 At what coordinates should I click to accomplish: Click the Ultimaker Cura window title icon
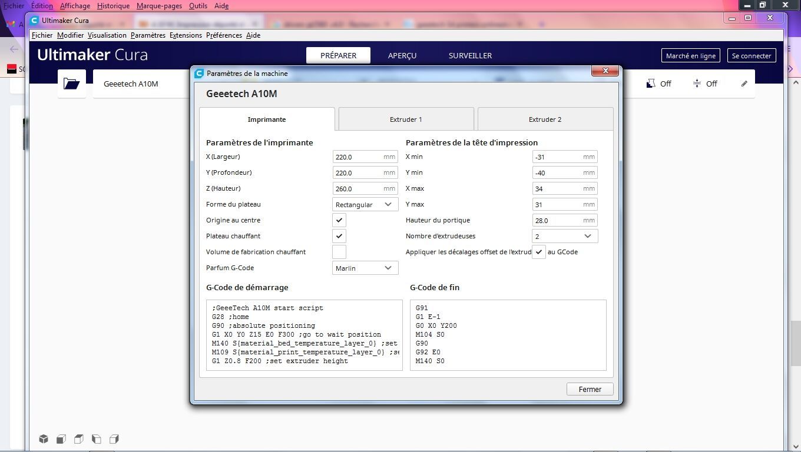34,20
